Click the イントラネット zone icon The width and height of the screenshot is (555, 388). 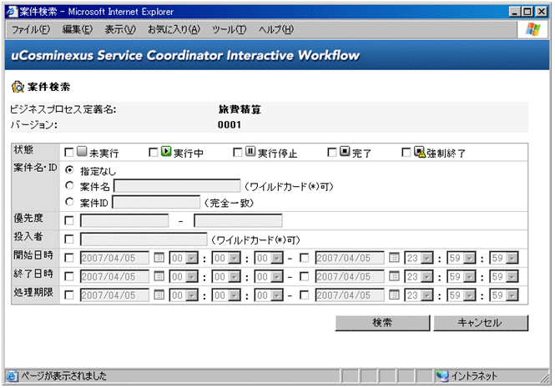[442, 375]
